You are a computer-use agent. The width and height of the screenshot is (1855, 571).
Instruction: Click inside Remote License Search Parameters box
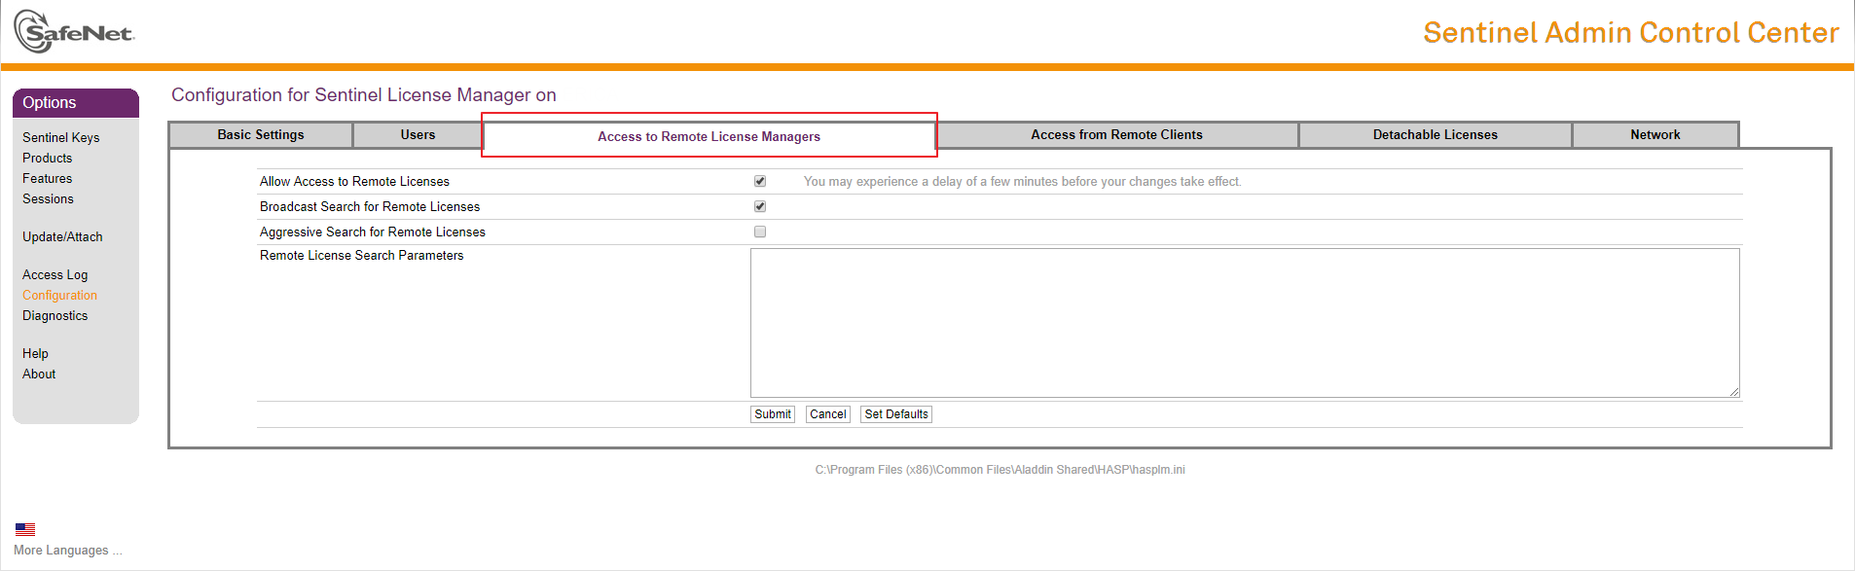tap(1245, 323)
